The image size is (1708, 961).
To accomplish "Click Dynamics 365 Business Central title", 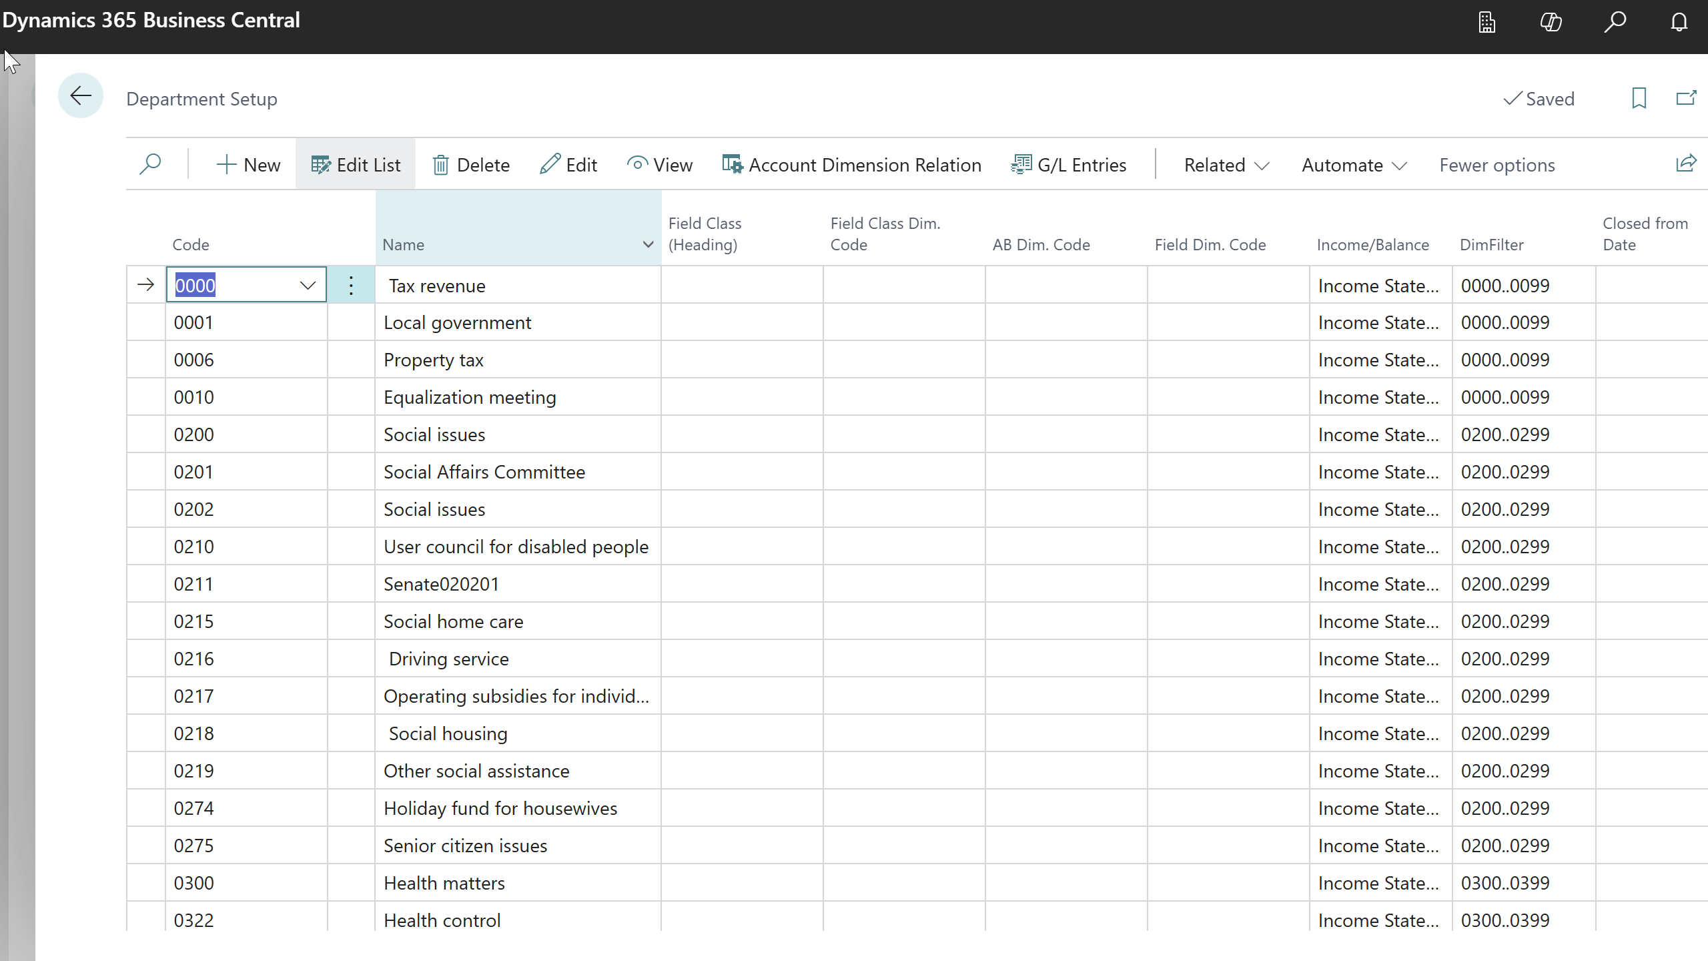I will (x=151, y=20).
